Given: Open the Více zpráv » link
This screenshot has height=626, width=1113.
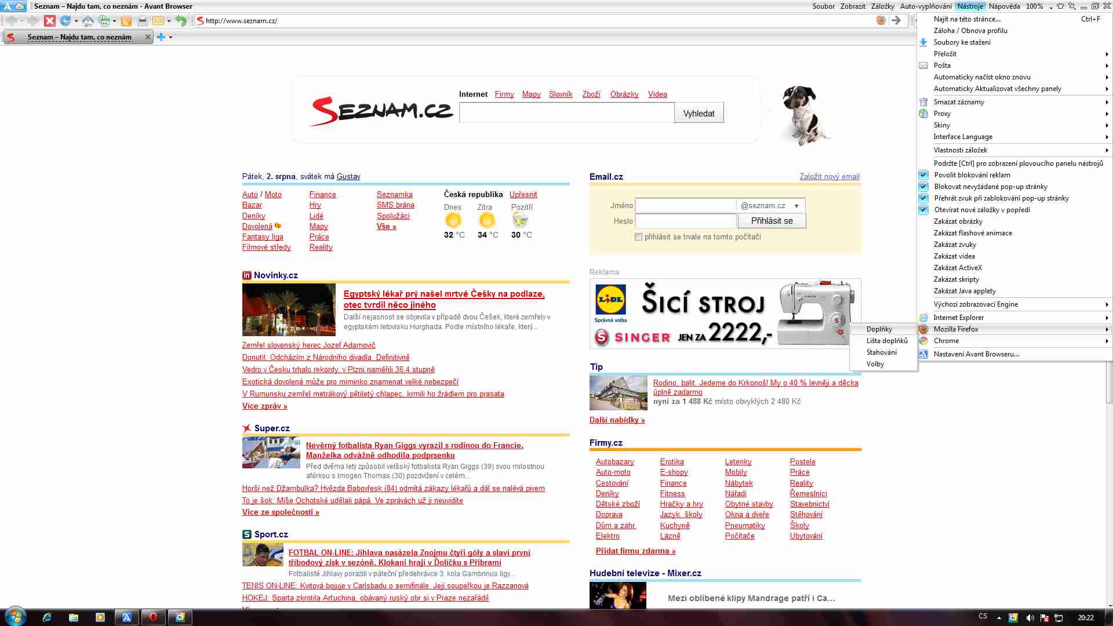Looking at the screenshot, I should click(x=264, y=406).
